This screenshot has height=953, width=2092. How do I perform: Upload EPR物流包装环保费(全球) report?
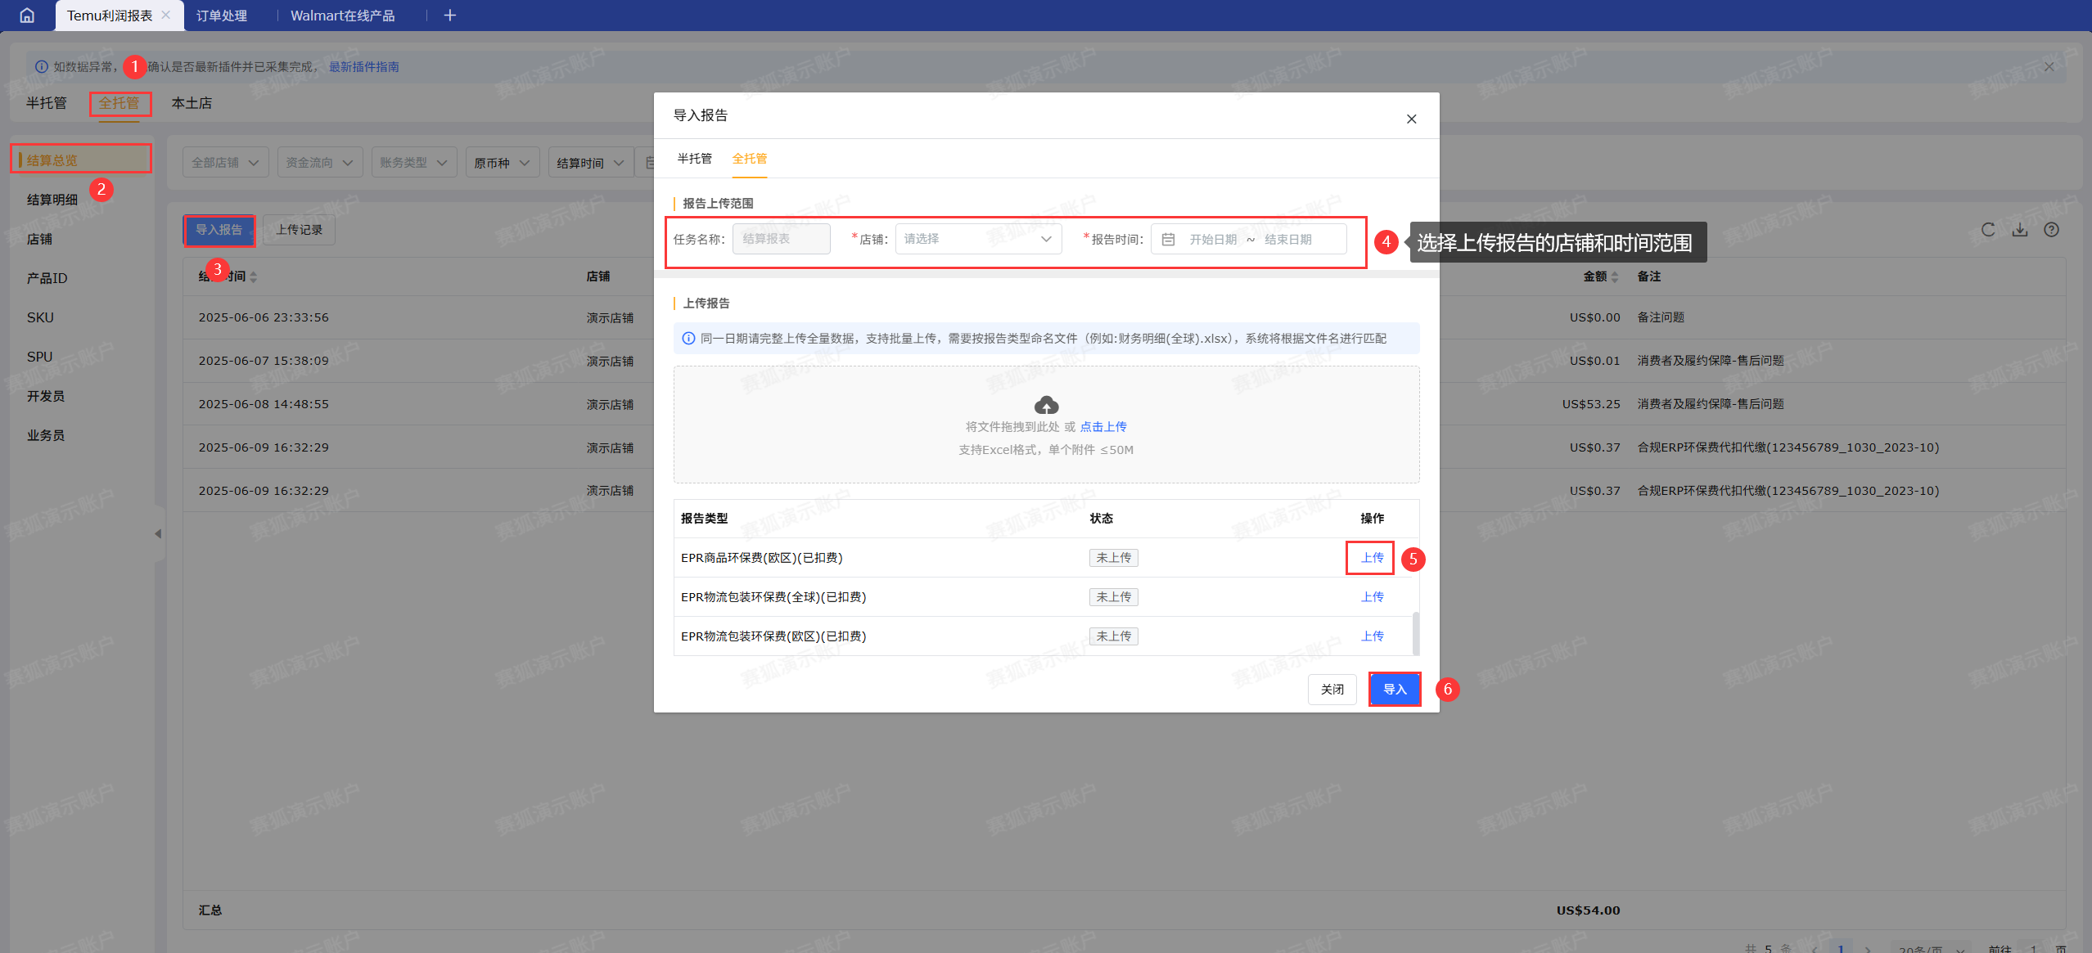tap(1372, 597)
